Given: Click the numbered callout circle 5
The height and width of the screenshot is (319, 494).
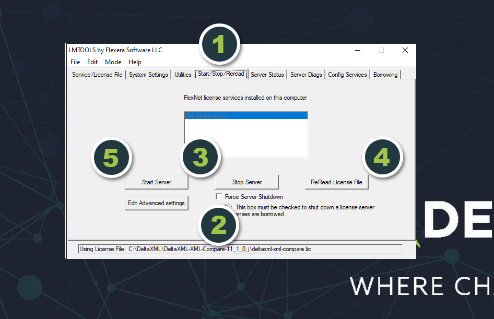Looking at the screenshot, I should tap(111, 157).
